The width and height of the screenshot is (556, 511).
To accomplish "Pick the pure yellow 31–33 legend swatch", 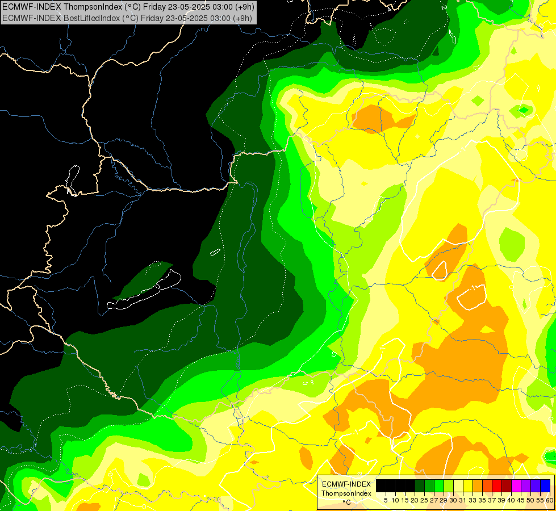I will pyautogui.click(x=468, y=486).
